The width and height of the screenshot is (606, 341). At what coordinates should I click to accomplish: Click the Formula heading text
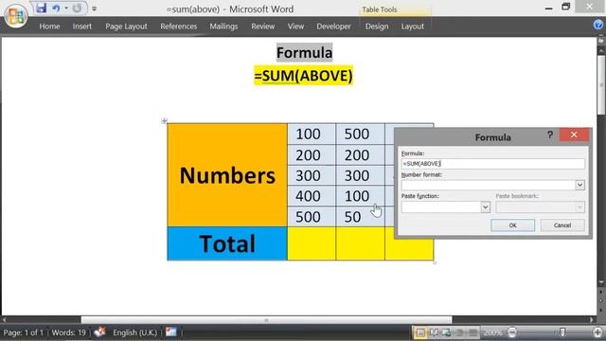coord(305,53)
